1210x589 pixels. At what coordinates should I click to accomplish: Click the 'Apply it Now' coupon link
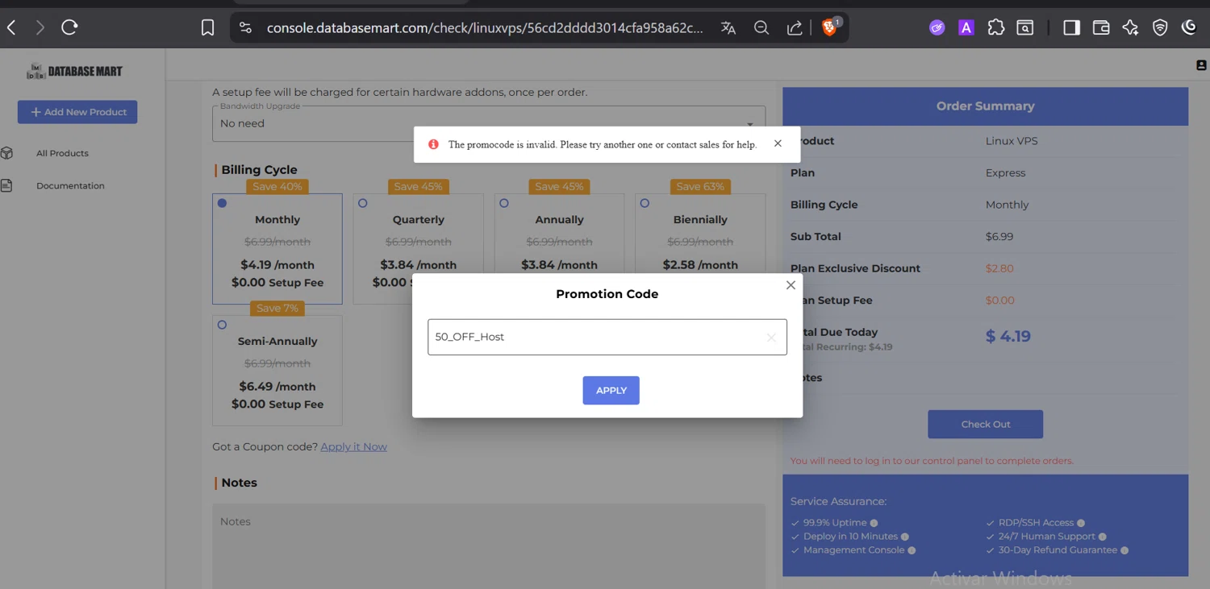tap(353, 446)
